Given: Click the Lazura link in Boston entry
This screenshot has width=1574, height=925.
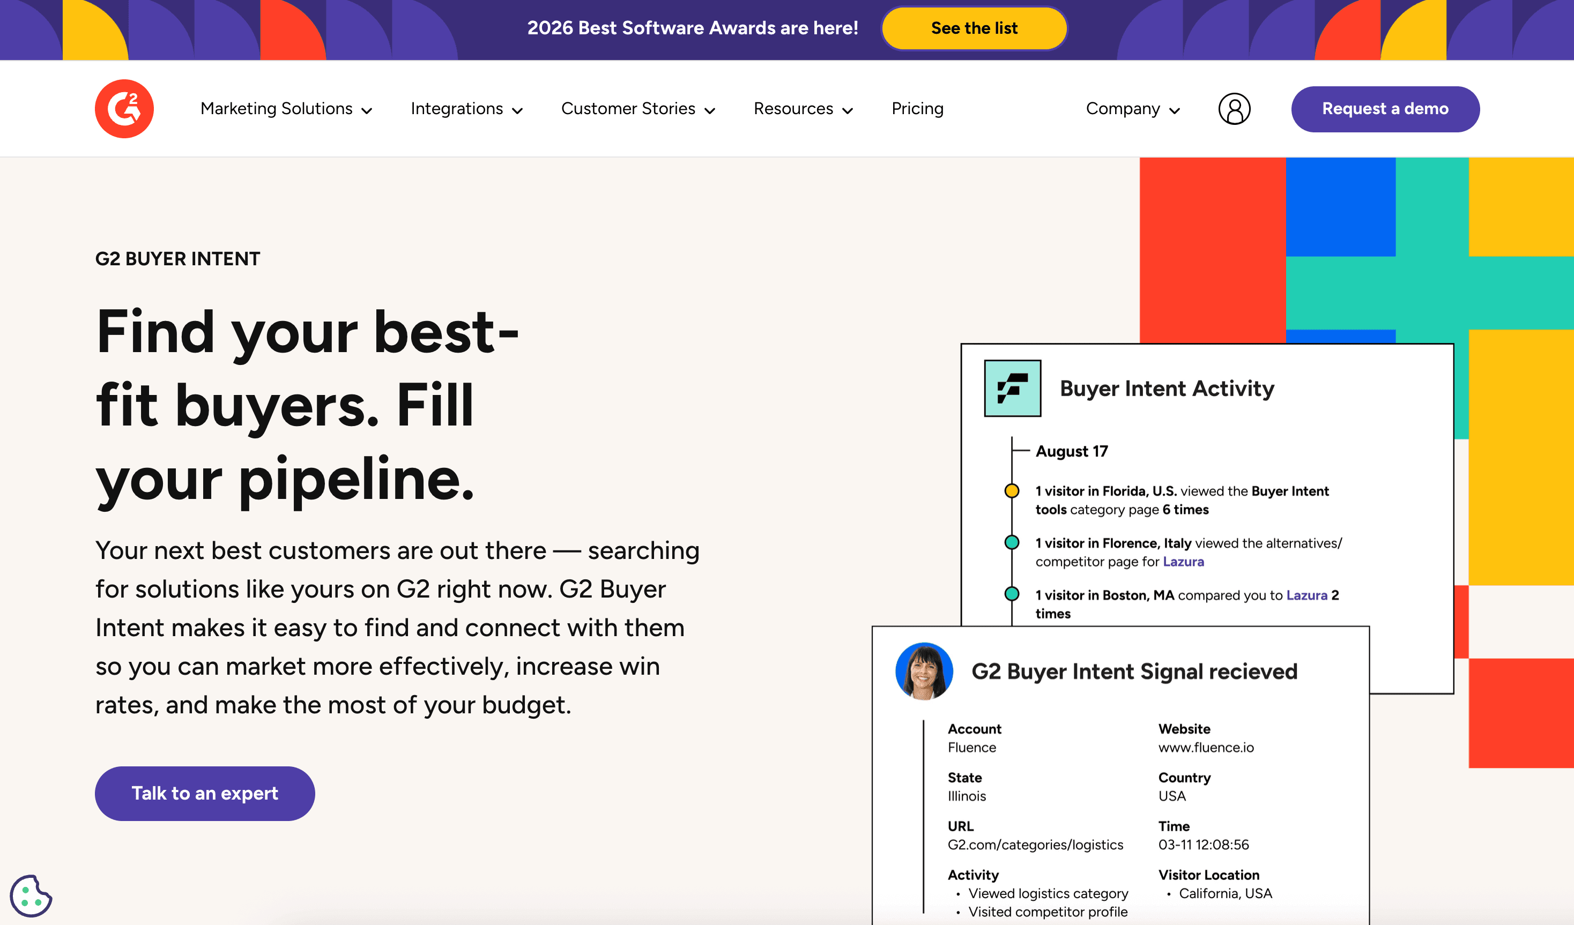Looking at the screenshot, I should pyautogui.click(x=1306, y=594).
